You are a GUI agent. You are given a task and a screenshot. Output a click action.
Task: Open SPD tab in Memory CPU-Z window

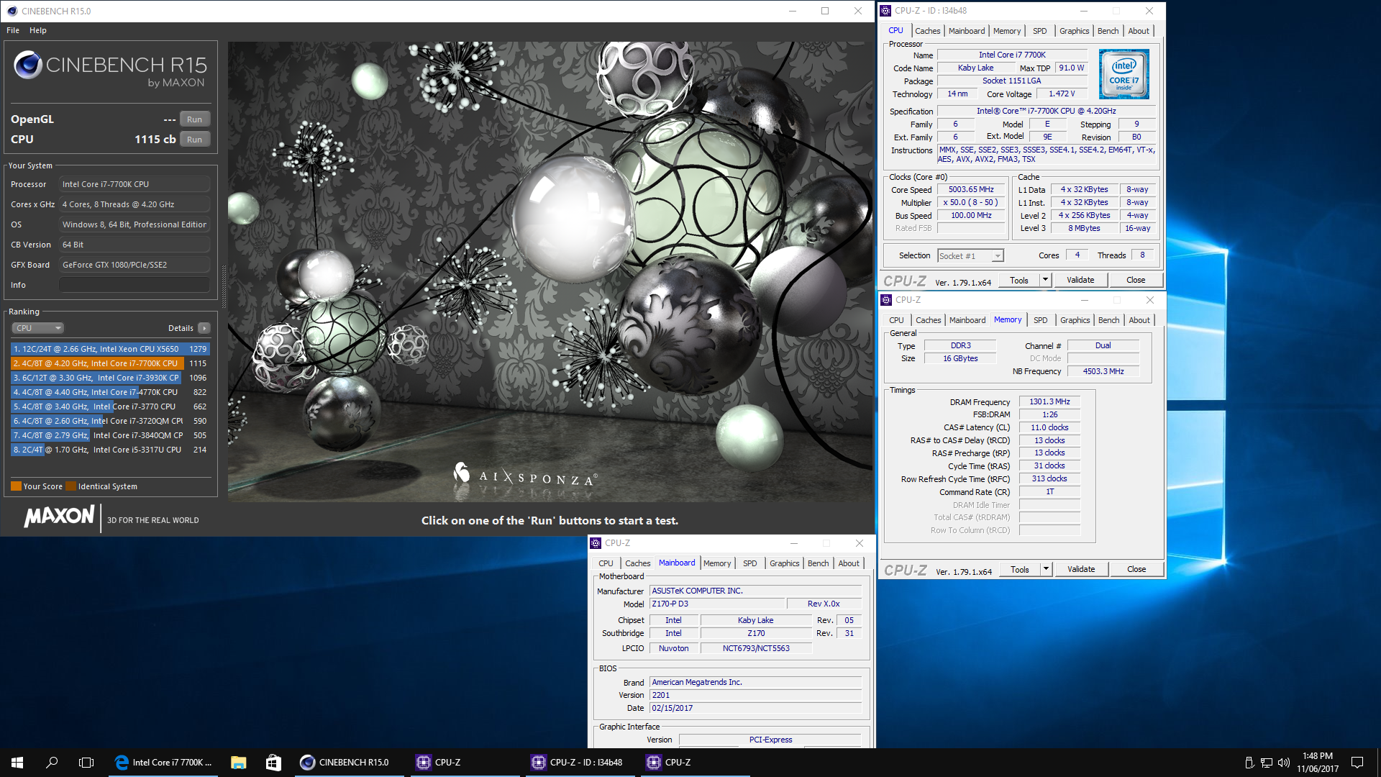point(1041,320)
